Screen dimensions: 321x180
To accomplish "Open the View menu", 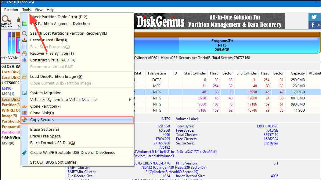I will tap(38, 10).
